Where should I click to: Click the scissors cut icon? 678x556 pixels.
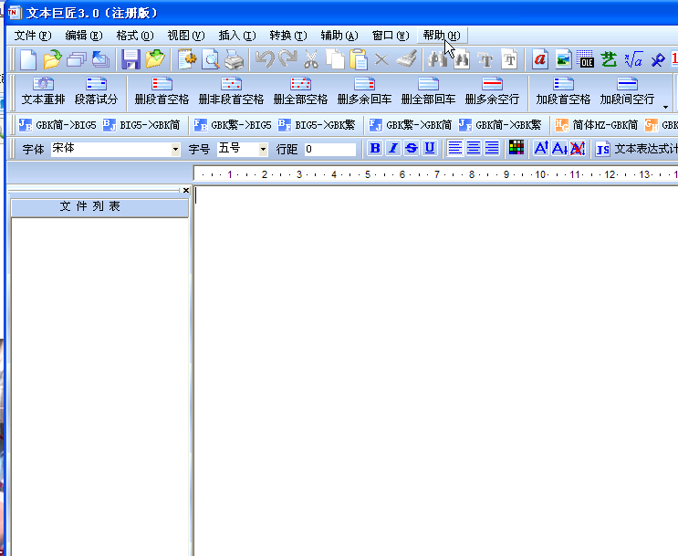pos(311,59)
